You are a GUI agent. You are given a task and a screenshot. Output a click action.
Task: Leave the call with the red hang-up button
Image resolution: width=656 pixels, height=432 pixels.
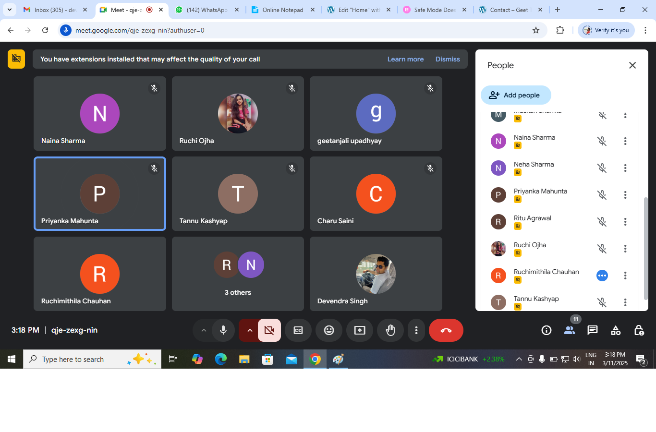coord(446,330)
